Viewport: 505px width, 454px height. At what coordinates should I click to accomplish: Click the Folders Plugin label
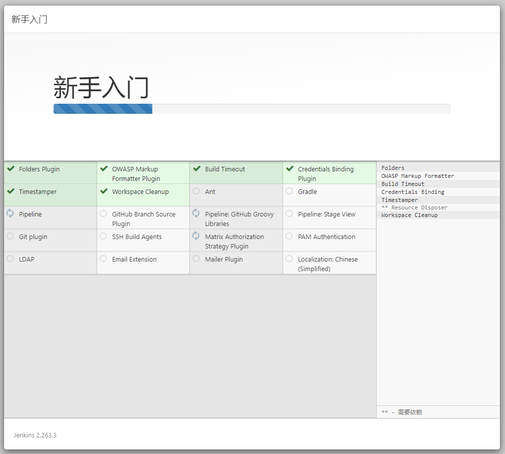tap(39, 169)
